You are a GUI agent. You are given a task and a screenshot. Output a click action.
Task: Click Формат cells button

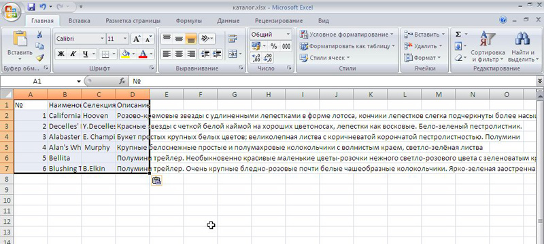click(422, 58)
